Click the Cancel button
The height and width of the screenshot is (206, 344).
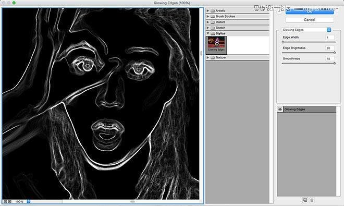(x=310, y=20)
